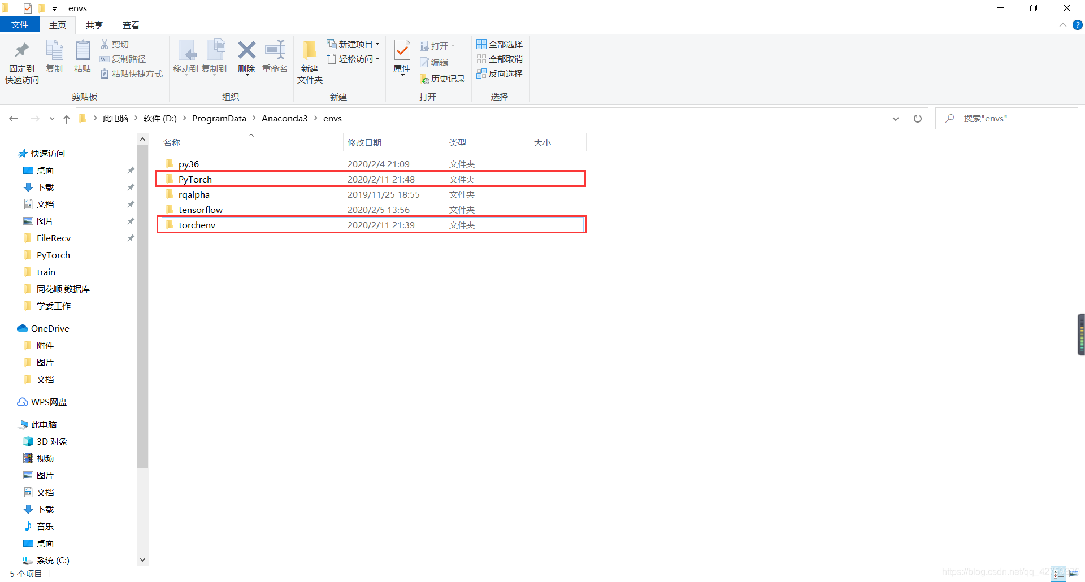Screen dimensions: 1085x582
Task: Create a New folder (新建文件夹)
Action: pyautogui.click(x=310, y=62)
